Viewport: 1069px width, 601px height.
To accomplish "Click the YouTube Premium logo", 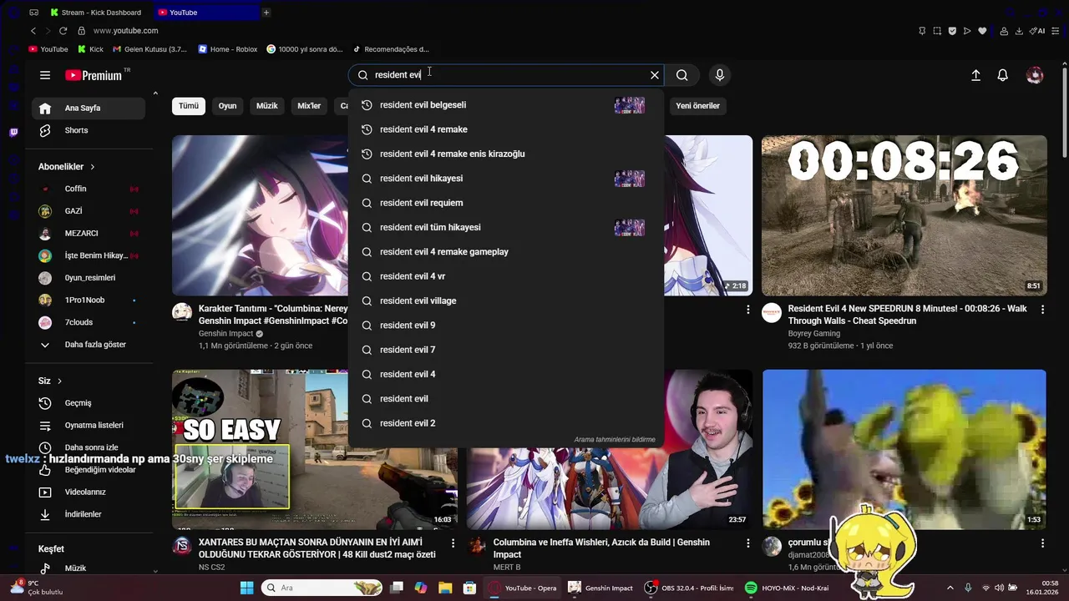I will coord(94,75).
